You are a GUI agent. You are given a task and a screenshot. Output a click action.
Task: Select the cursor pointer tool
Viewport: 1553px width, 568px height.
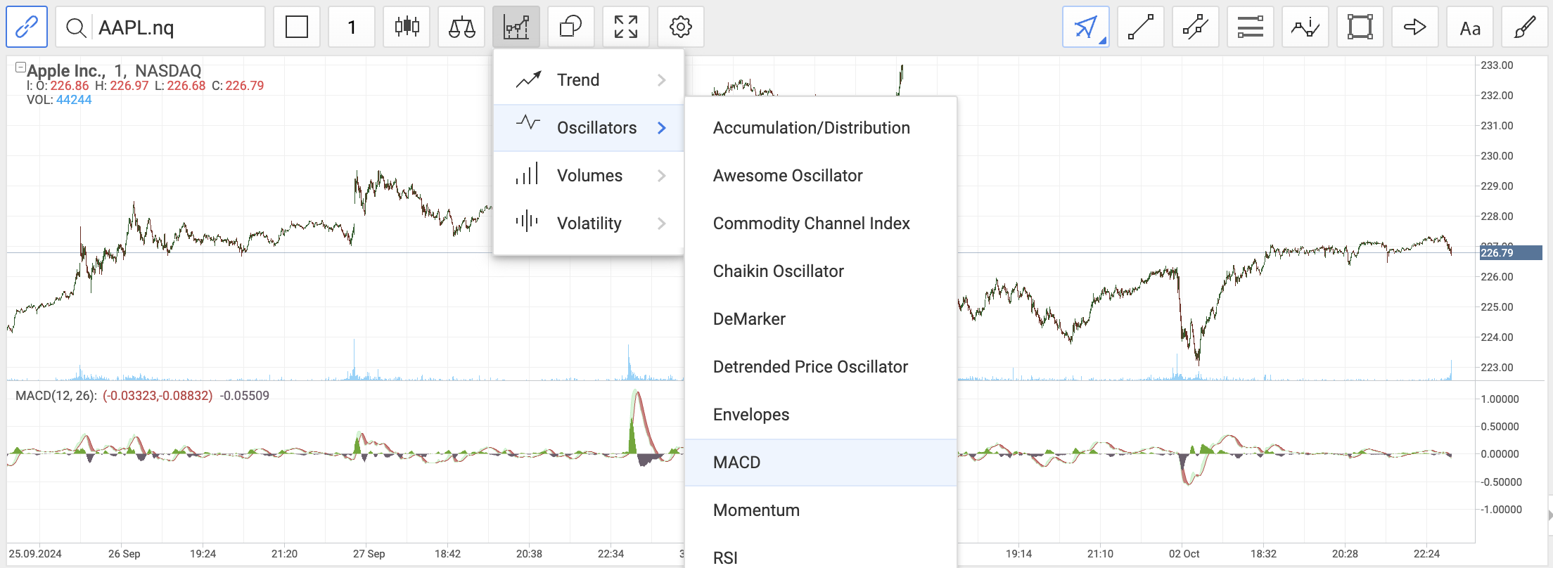point(1085,27)
